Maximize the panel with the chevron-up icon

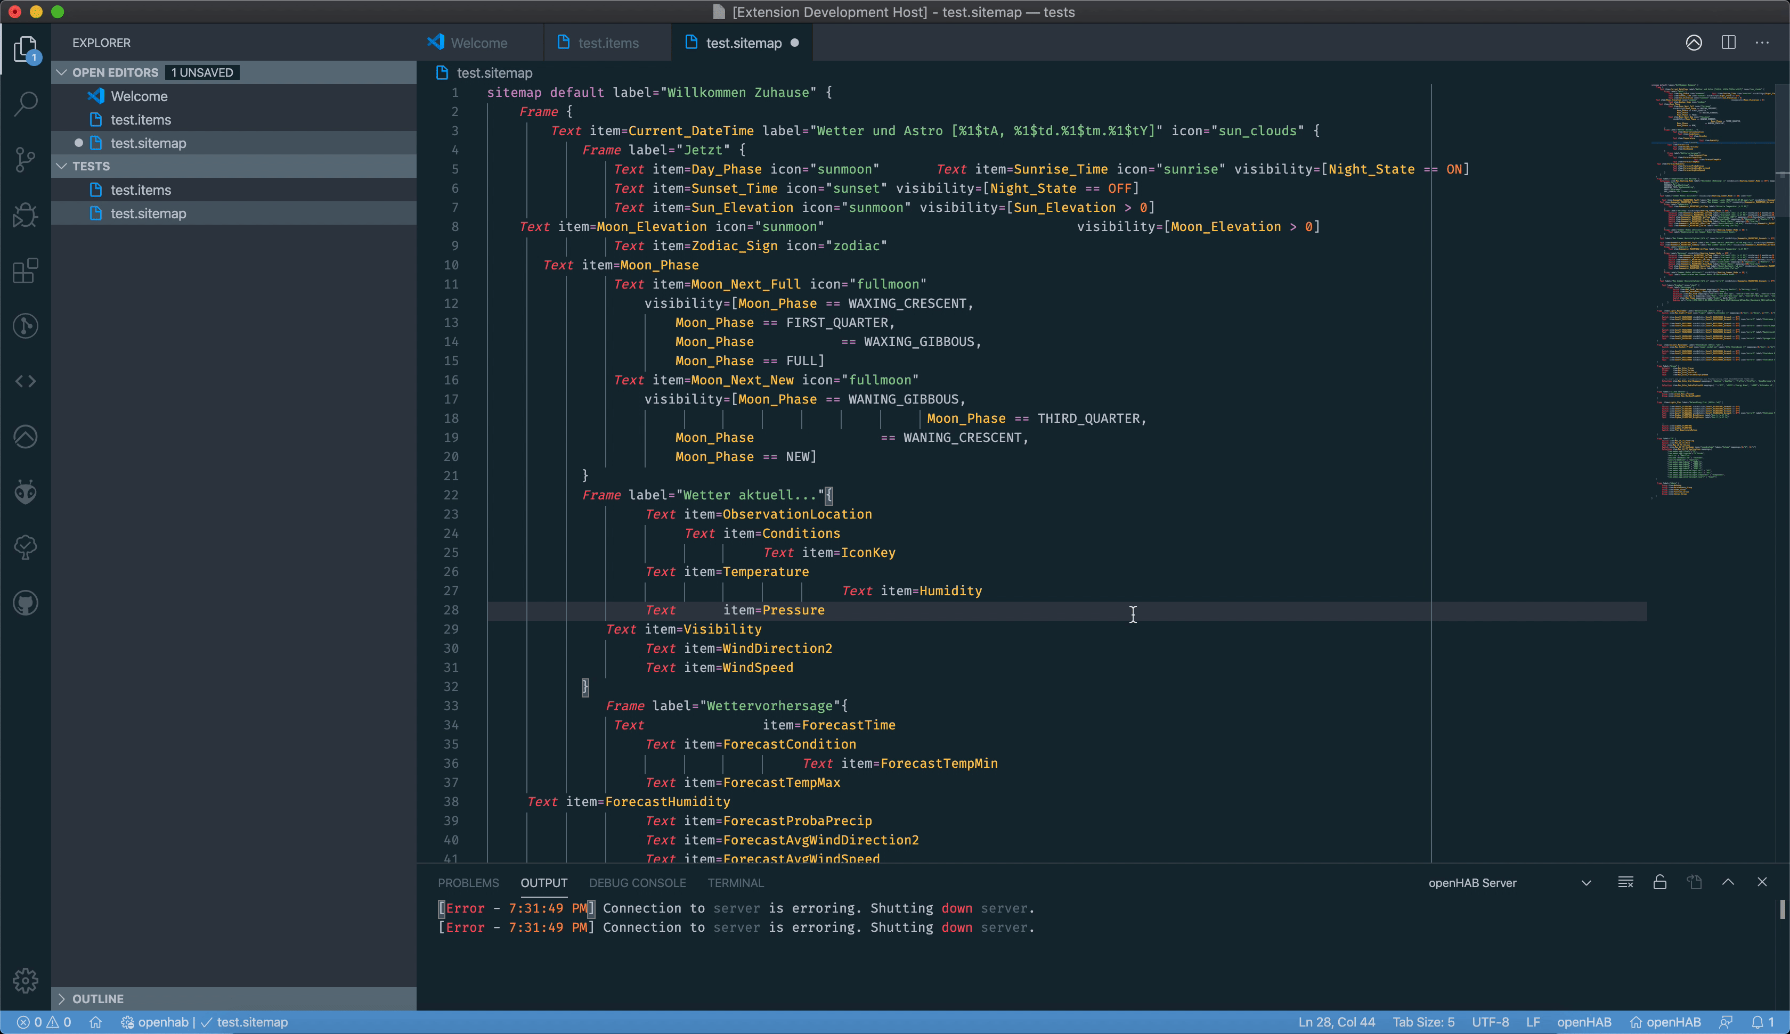coord(1728,882)
